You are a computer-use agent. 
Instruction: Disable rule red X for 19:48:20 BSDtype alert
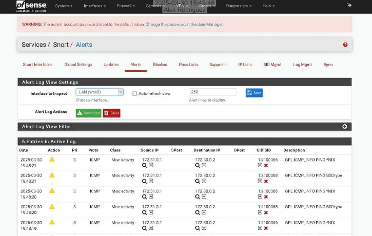click(266, 213)
